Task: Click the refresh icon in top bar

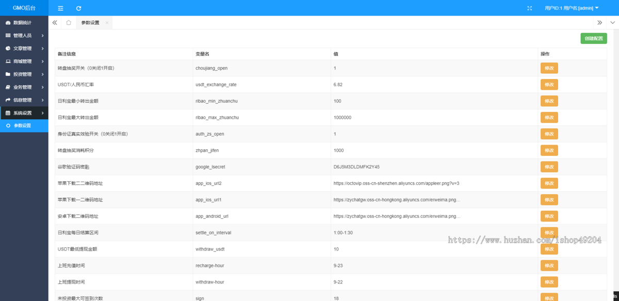Action: coord(78,8)
